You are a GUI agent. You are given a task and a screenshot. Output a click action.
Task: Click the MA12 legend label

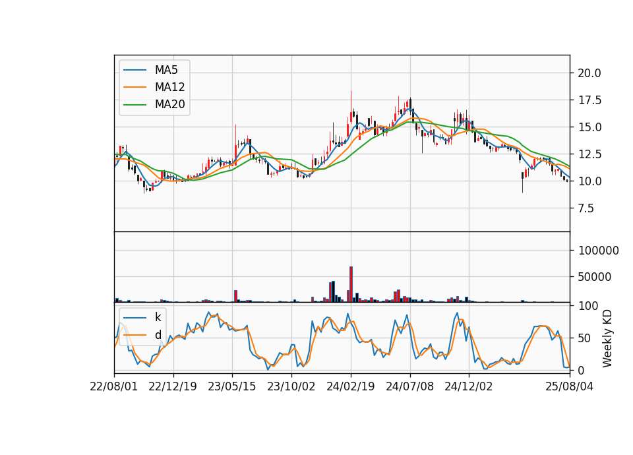[169, 87]
